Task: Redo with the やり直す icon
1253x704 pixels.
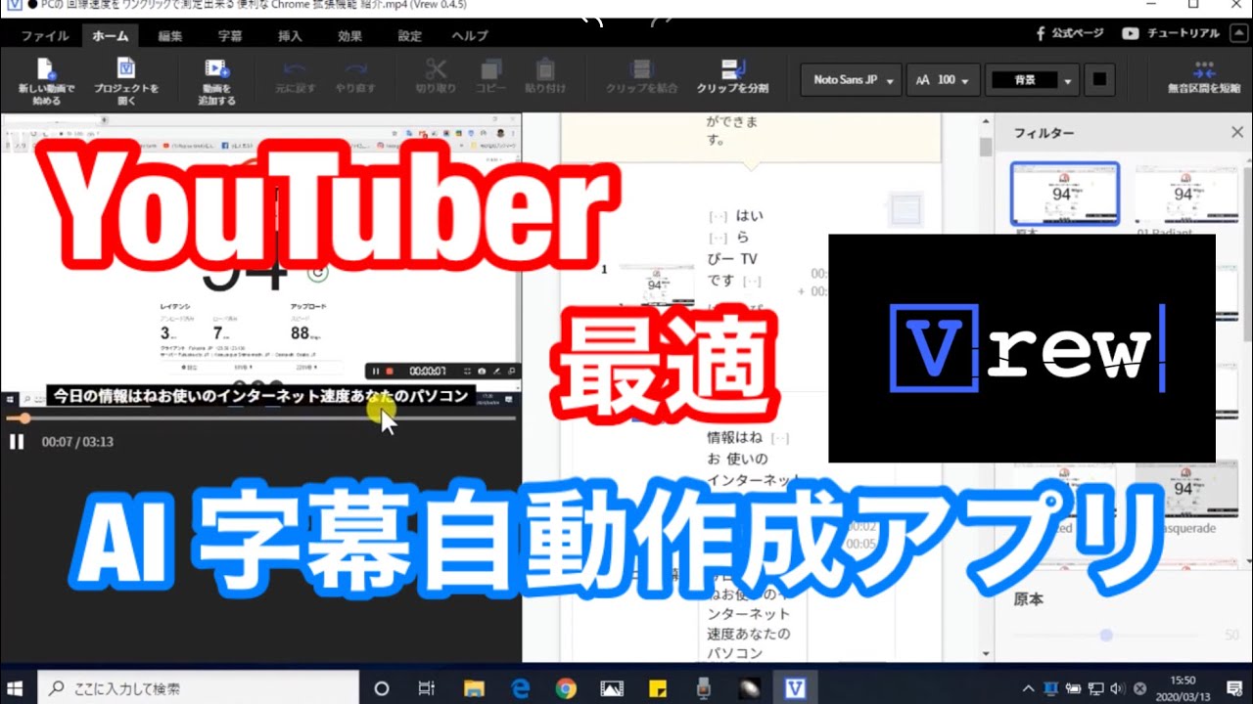Action: (x=355, y=76)
